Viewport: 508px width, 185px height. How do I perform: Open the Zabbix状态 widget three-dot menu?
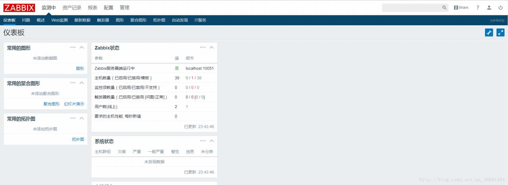[x=203, y=47]
